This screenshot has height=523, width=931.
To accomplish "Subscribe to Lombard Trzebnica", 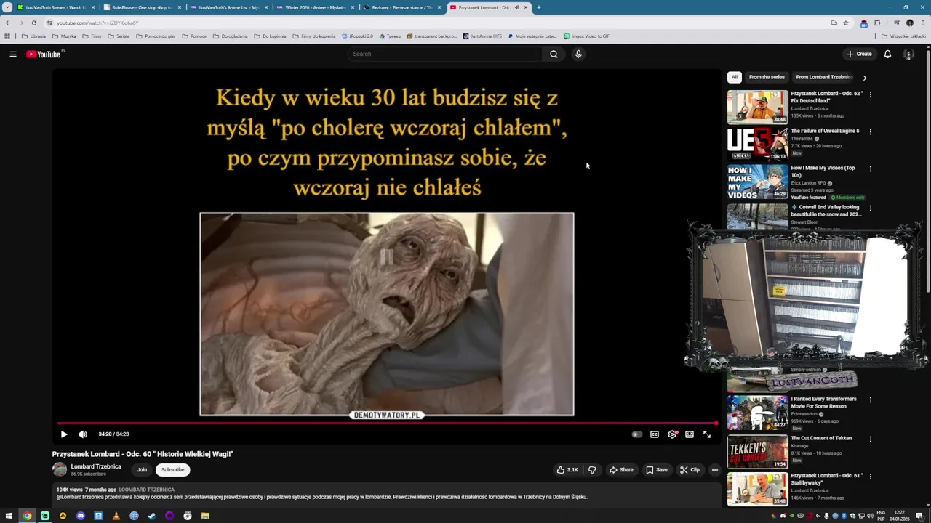I will (173, 470).
